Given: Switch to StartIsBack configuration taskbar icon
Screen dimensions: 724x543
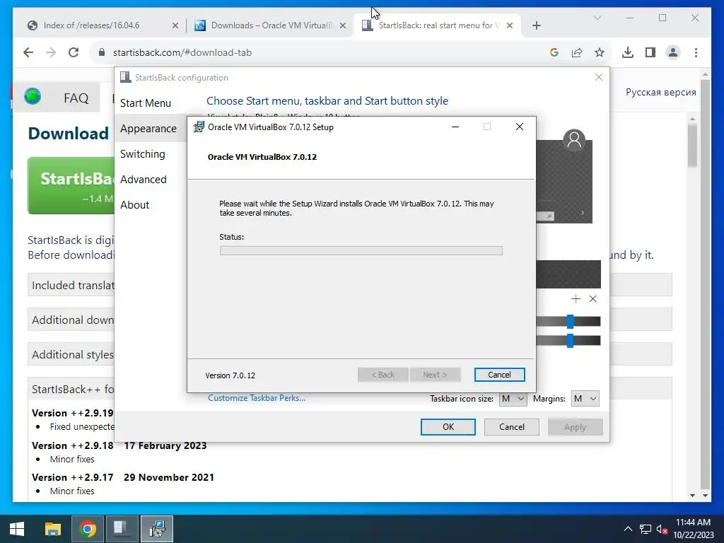Looking at the screenshot, I should pos(122,529).
